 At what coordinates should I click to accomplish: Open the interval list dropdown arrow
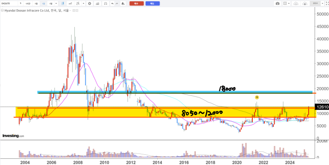click(56, 4)
